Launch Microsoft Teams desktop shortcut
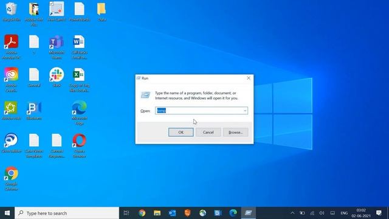The width and height of the screenshot is (389, 219). point(57,47)
